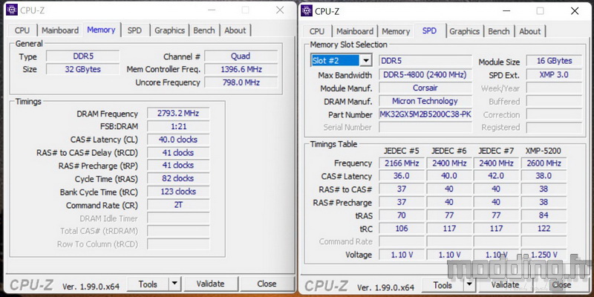Open the SPD tab in left window

click(x=134, y=30)
